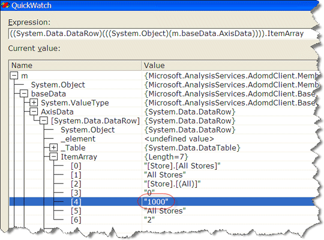Click the "2" value in row [6]

149,220
